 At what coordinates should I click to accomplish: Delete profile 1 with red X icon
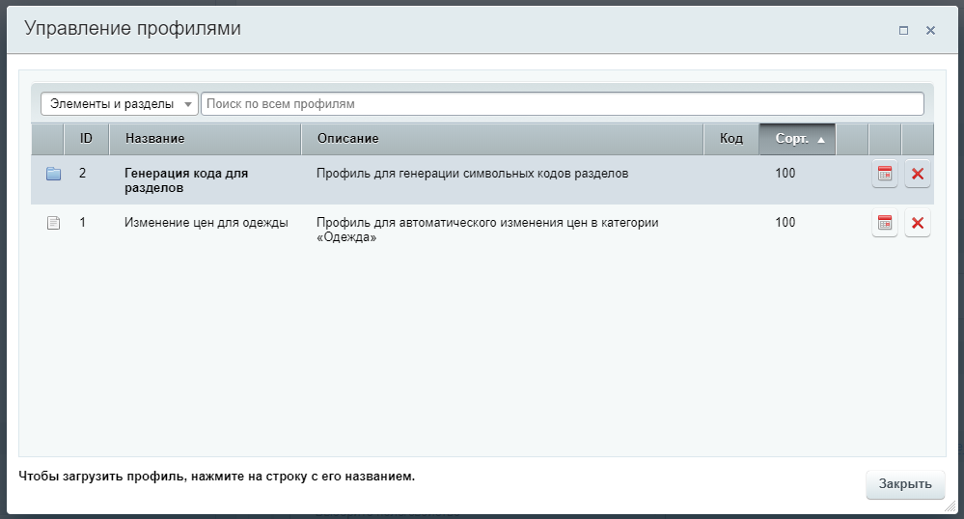917,224
